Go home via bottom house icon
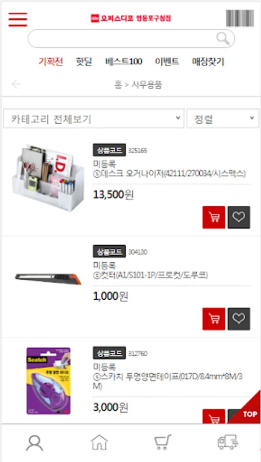Screen dimensions: 261x462 [99, 442]
